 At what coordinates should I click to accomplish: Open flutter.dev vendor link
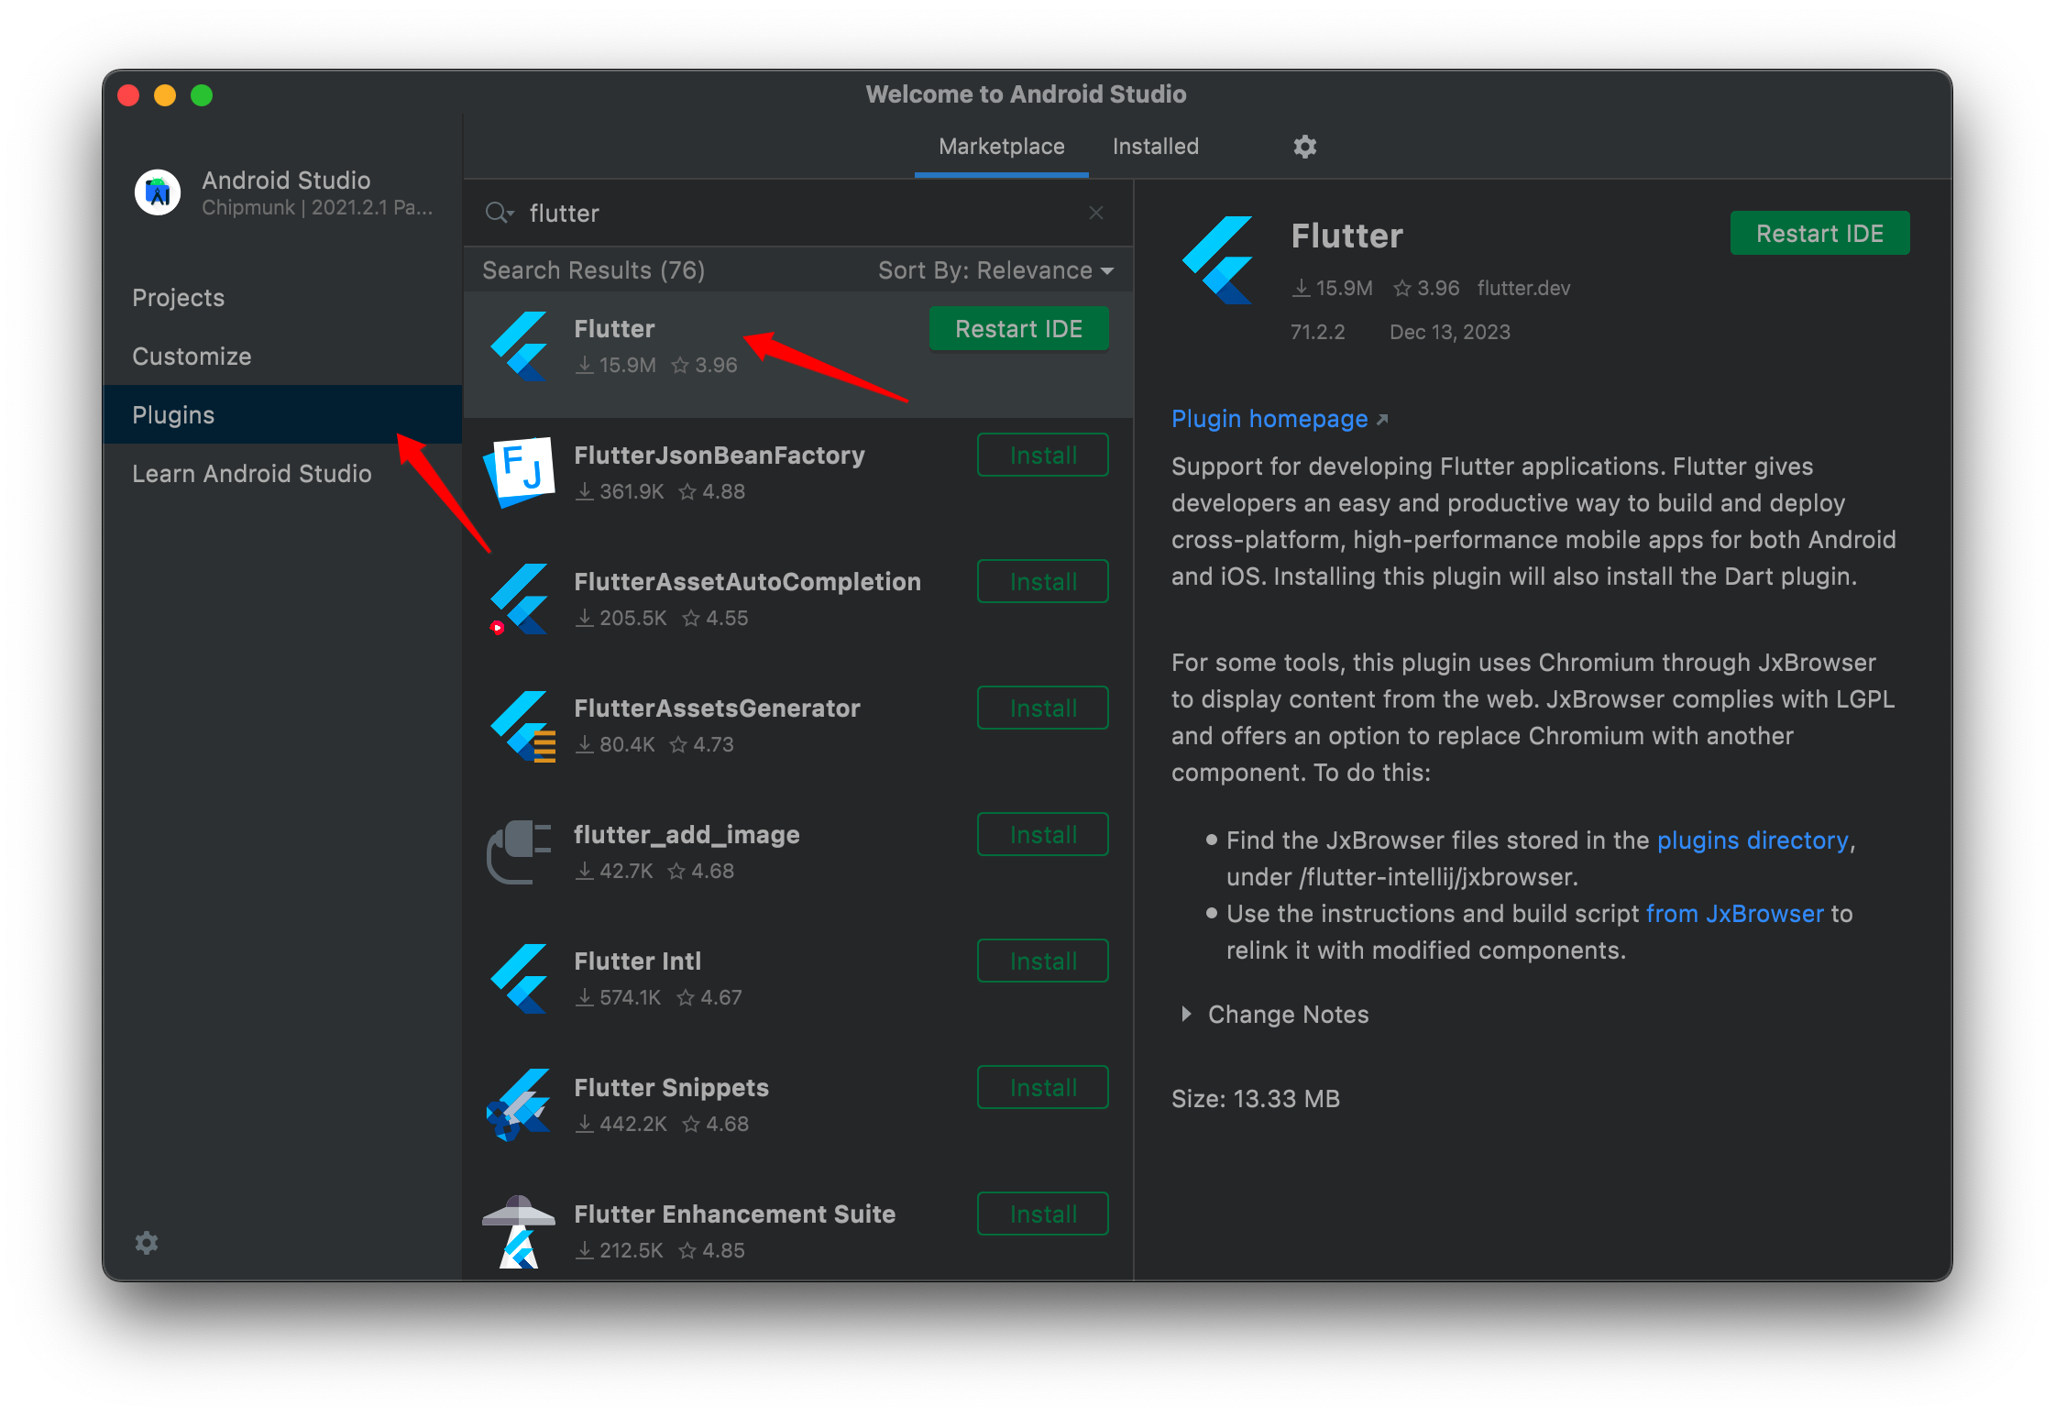pyautogui.click(x=1523, y=288)
